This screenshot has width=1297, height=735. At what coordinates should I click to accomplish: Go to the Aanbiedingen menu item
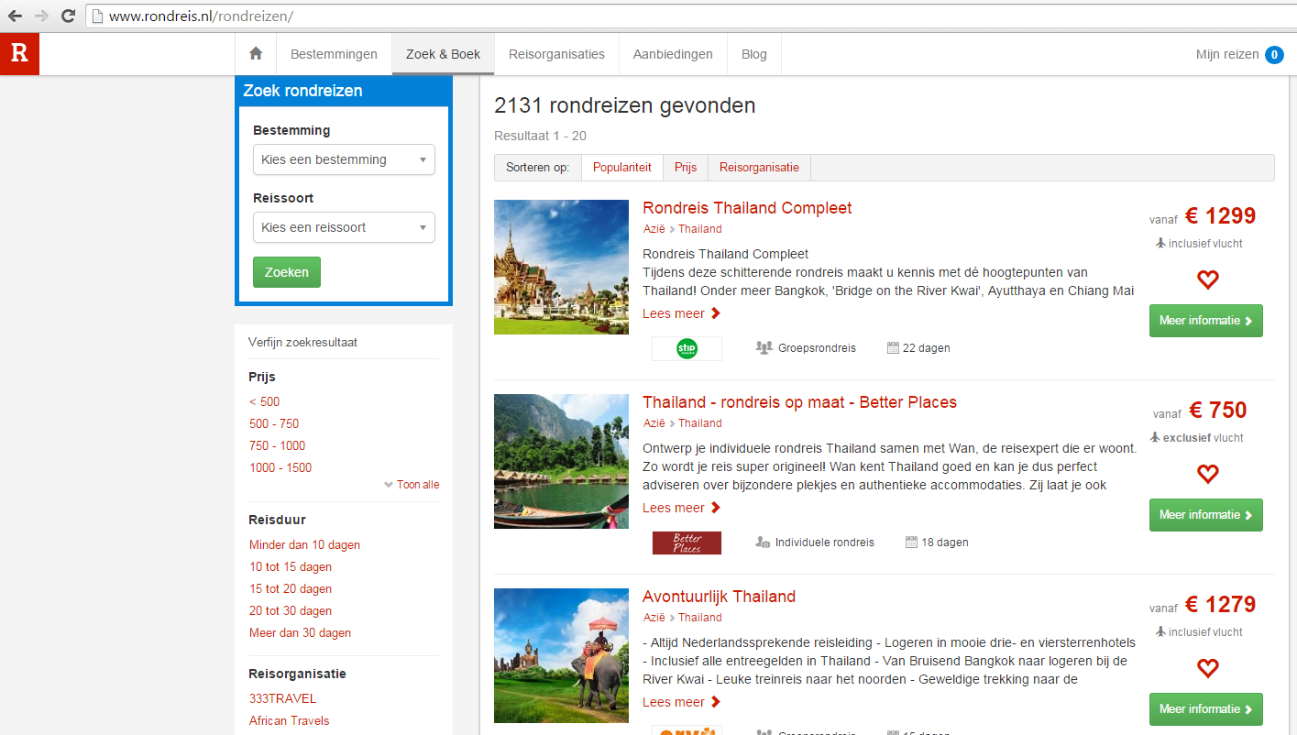(x=673, y=54)
